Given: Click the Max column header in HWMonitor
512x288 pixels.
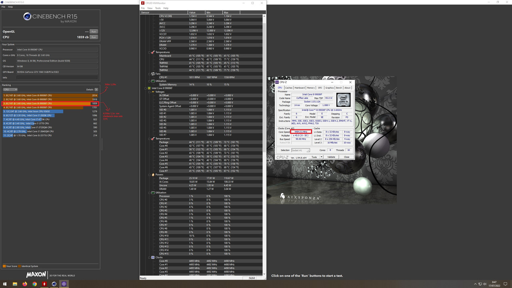Looking at the screenshot, I should coord(231,12).
